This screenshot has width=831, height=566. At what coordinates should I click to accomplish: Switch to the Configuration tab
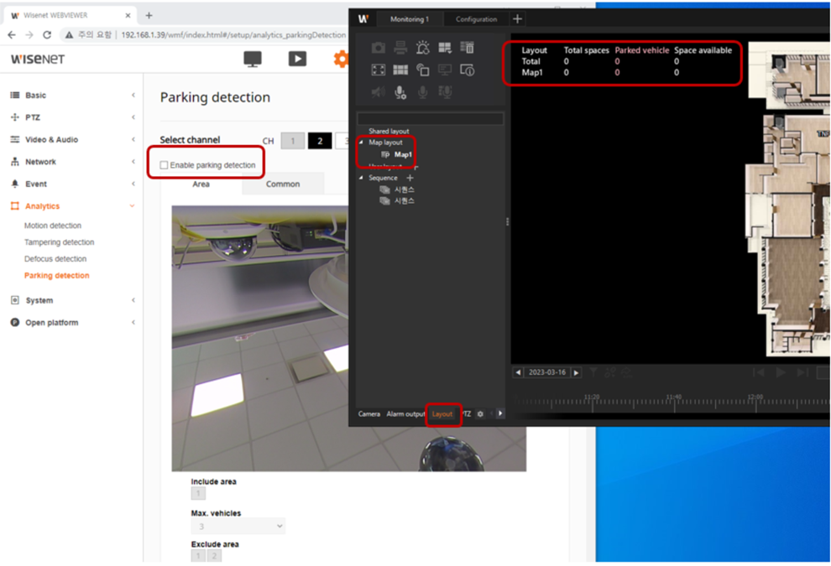coord(476,19)
